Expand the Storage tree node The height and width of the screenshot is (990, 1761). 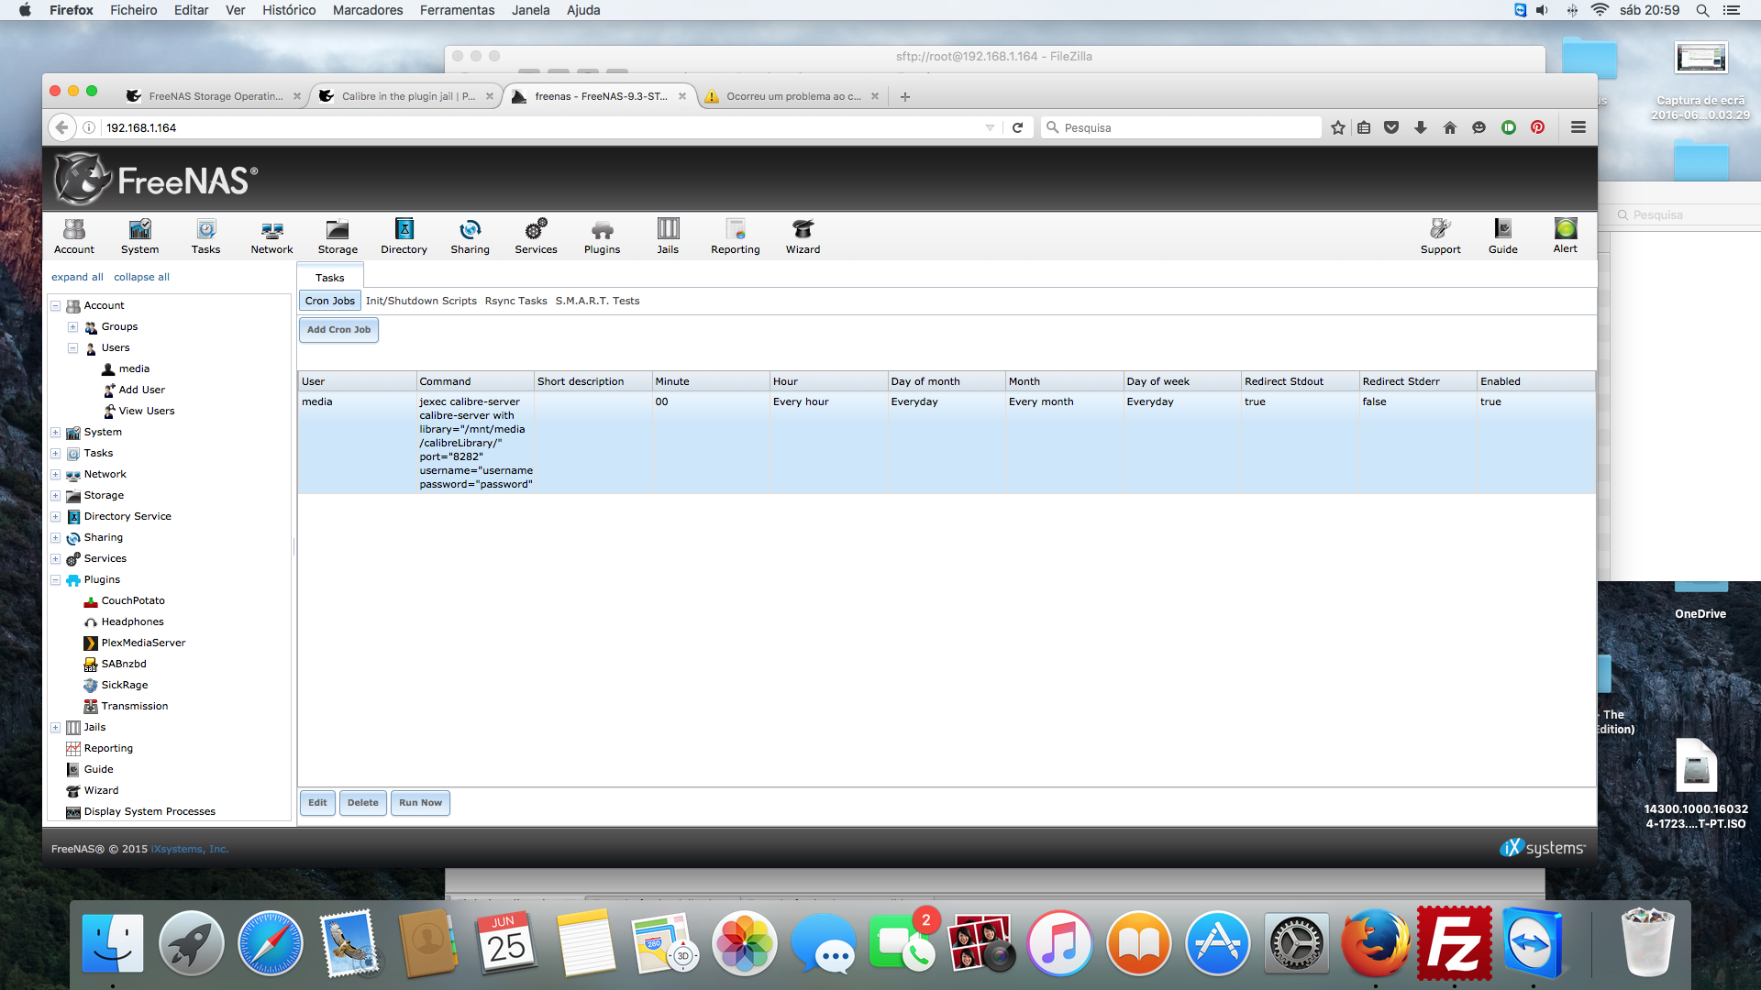55,496
